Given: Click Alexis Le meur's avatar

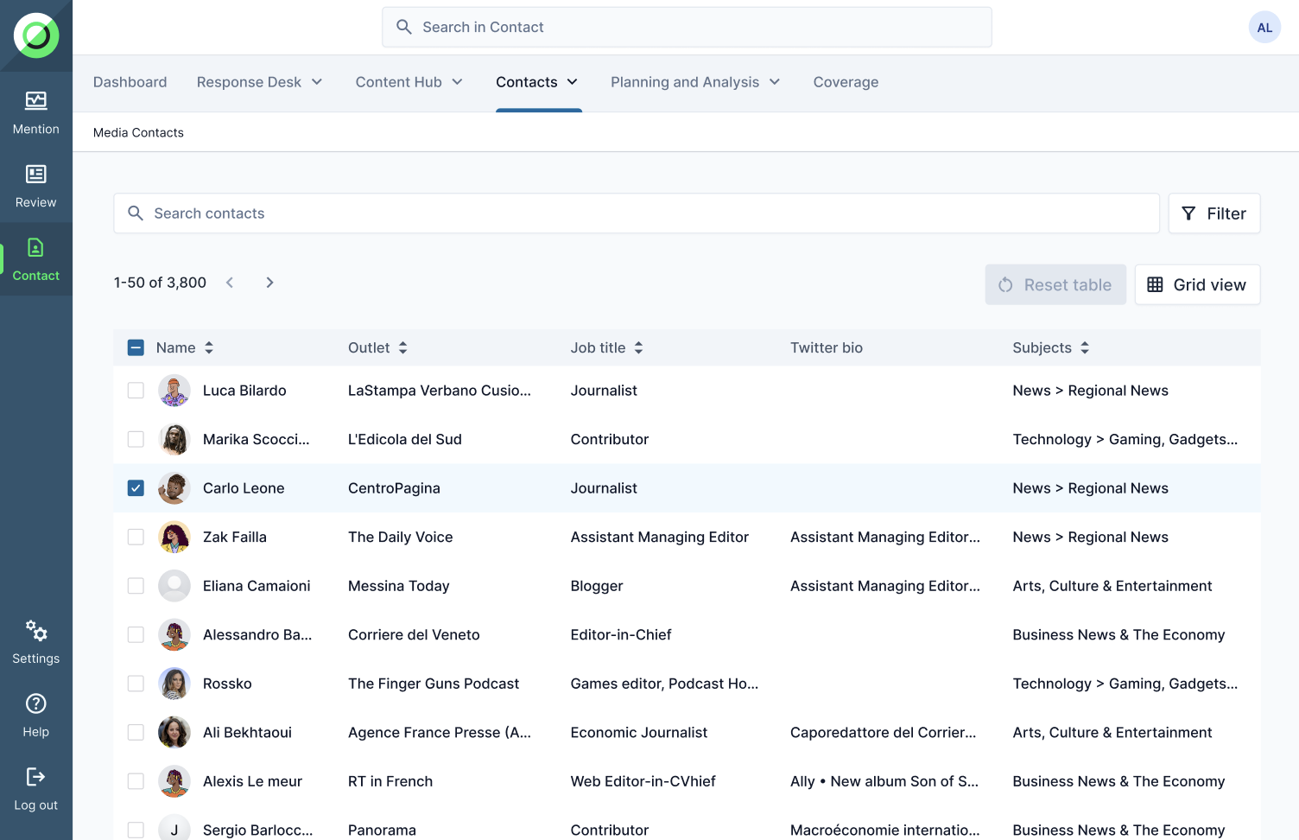Looking at the screenshot, I should point(174,781).
